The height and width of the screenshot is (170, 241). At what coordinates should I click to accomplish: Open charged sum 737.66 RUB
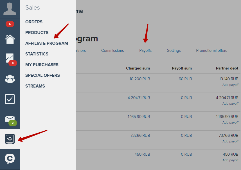(x=140, y=136)
